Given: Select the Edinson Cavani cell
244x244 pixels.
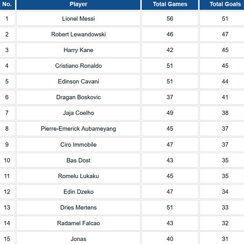Looking at the screenshot, I should tap(78, 81).
